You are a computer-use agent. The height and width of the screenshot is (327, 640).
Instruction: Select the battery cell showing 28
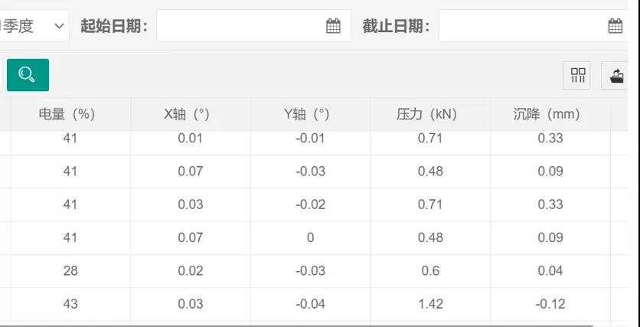click(x=70, y=271)
